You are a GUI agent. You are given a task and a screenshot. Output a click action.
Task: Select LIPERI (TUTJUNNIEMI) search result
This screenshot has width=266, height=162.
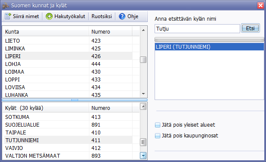click(209, 47)
